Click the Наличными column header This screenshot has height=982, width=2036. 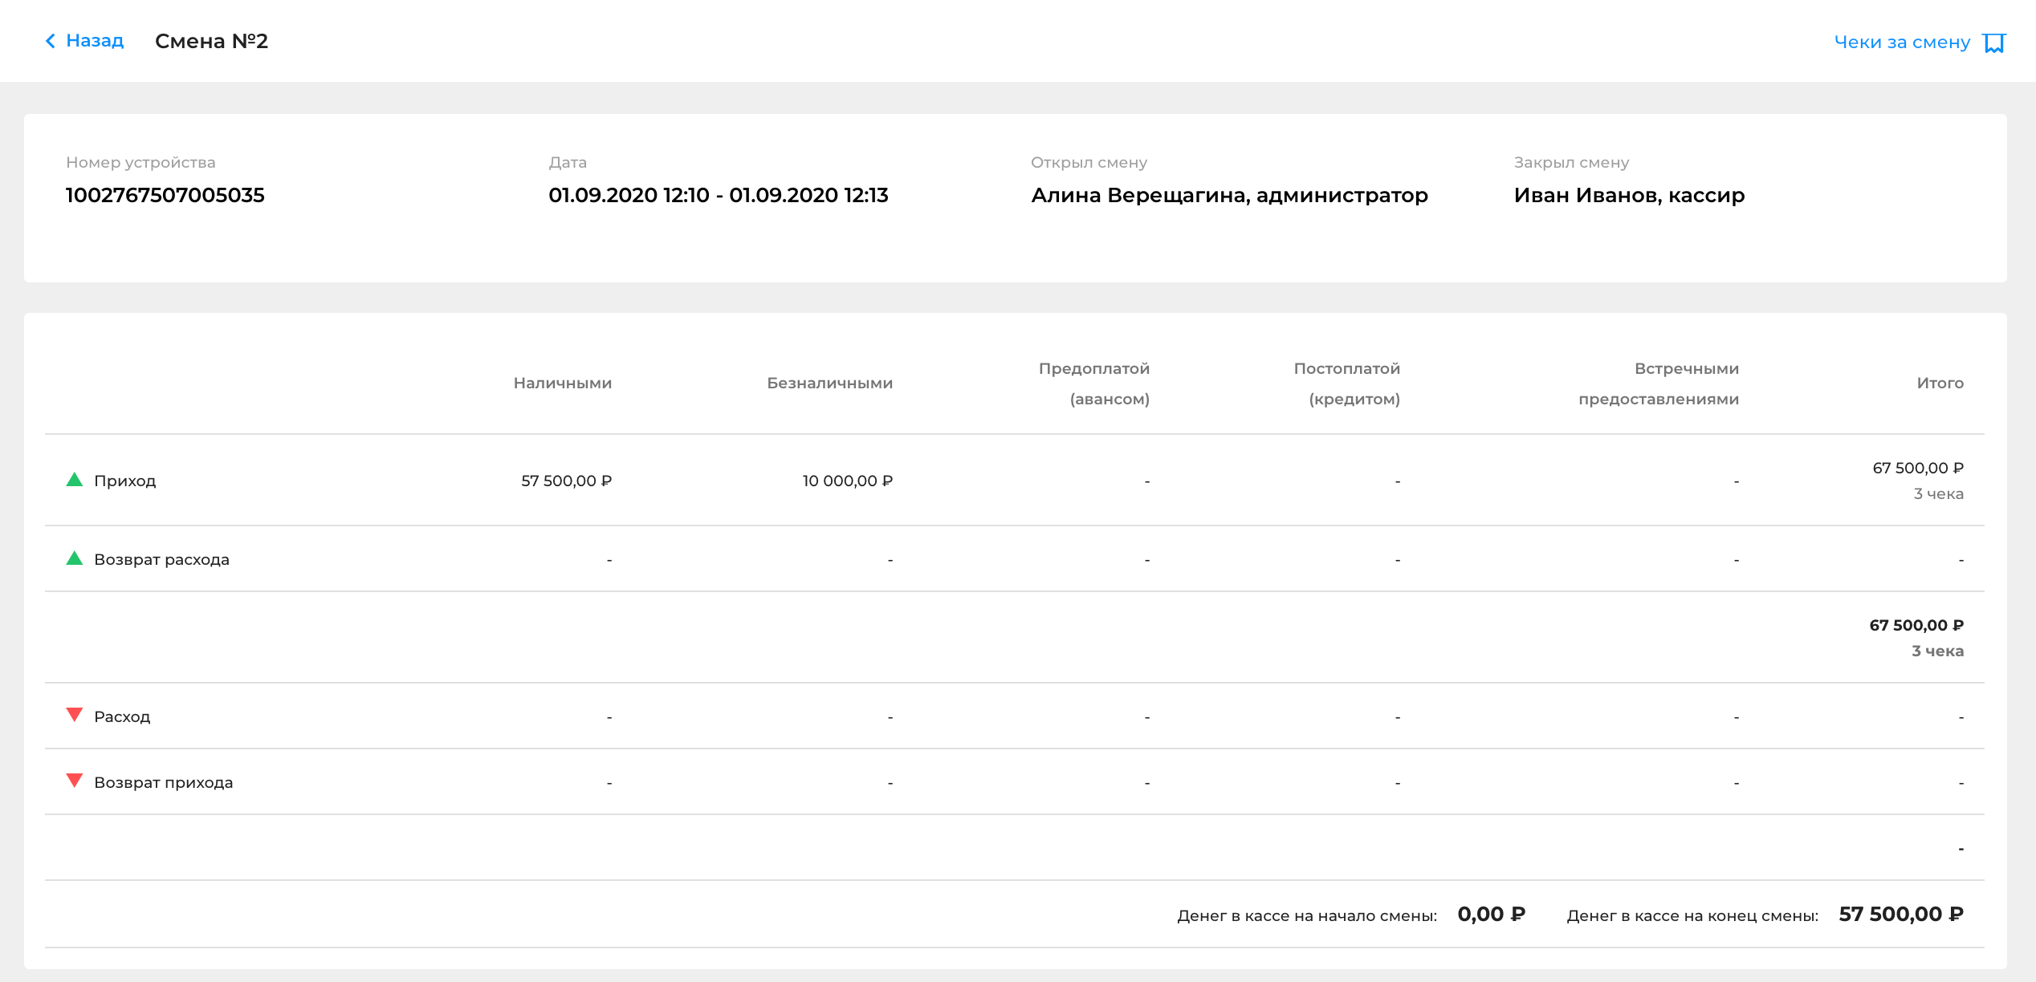click(x=562, y=383)
